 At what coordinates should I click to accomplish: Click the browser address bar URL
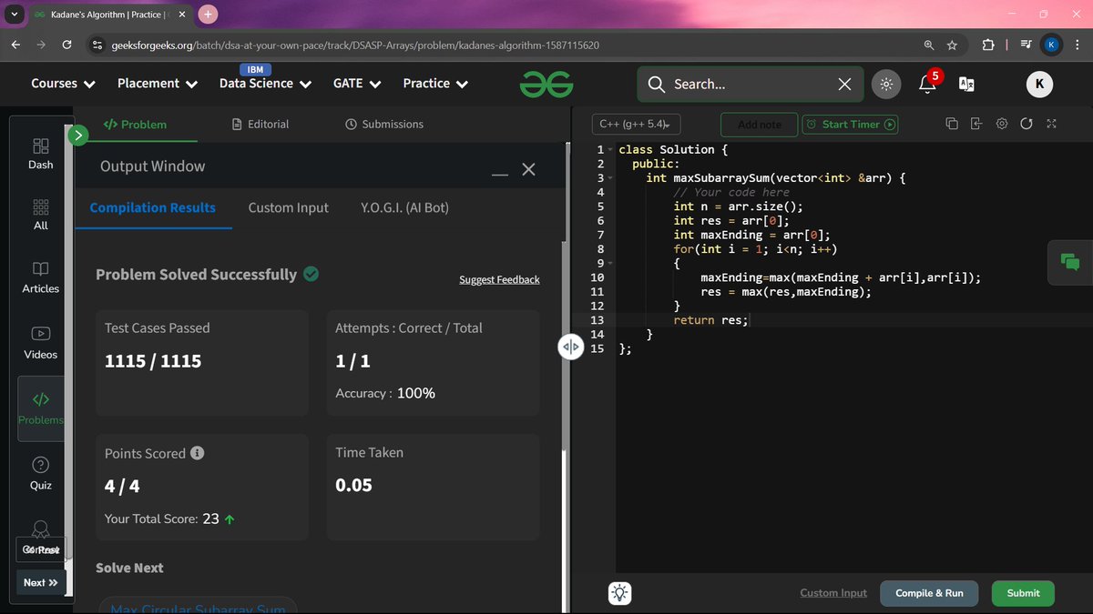(x=355, y=45)
